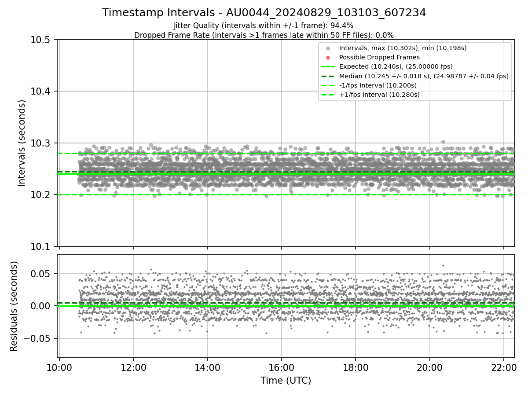The image size is (528, 396).
Task: Click the highest residual point just after 20:00 in the lower plot
Action: pyautogui.click(x=443, y=265)
